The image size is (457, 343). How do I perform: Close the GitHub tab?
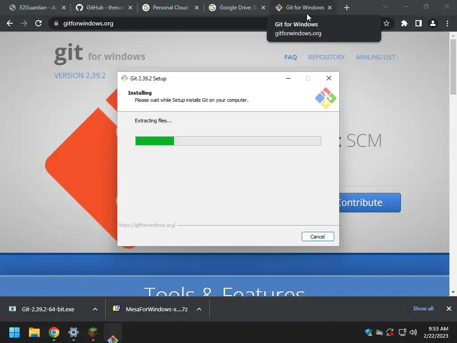point(130,8)
